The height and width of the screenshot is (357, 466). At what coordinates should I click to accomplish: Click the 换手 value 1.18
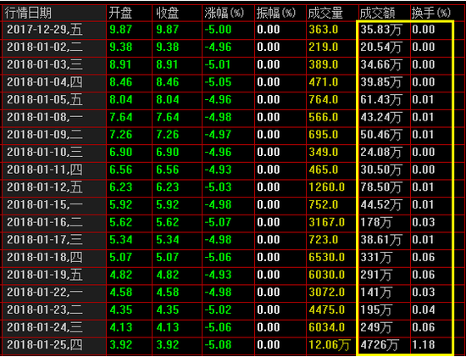424,345
